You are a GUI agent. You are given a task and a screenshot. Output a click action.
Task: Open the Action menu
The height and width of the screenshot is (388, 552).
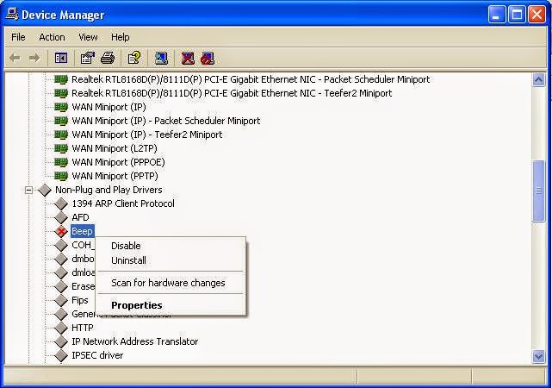[x=53, y=37]
